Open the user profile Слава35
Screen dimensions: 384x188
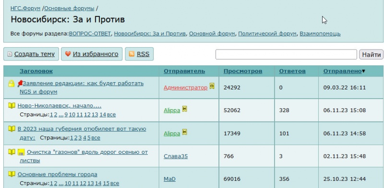point(176,156)
